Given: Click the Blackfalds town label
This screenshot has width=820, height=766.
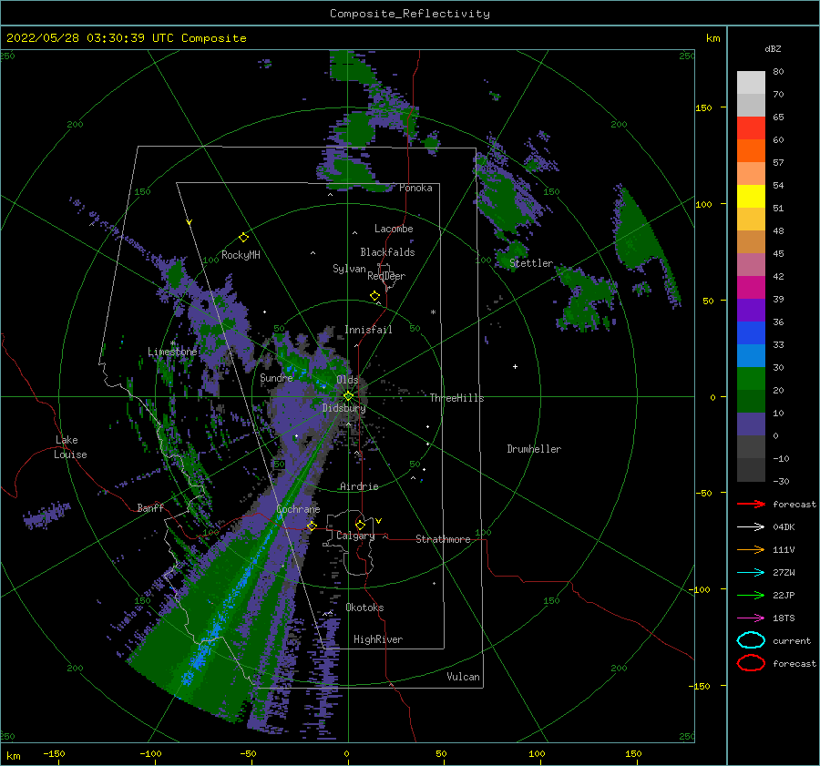Looking at the screenshot, I should point(387,252).
